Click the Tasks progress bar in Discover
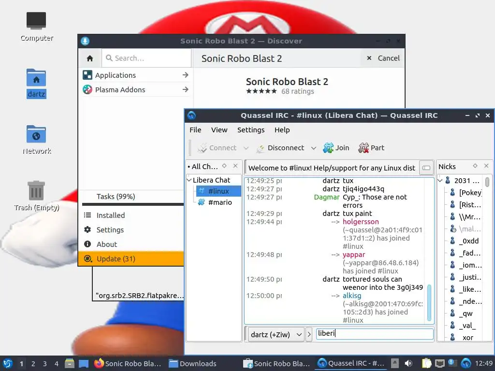 coord(132,204)
